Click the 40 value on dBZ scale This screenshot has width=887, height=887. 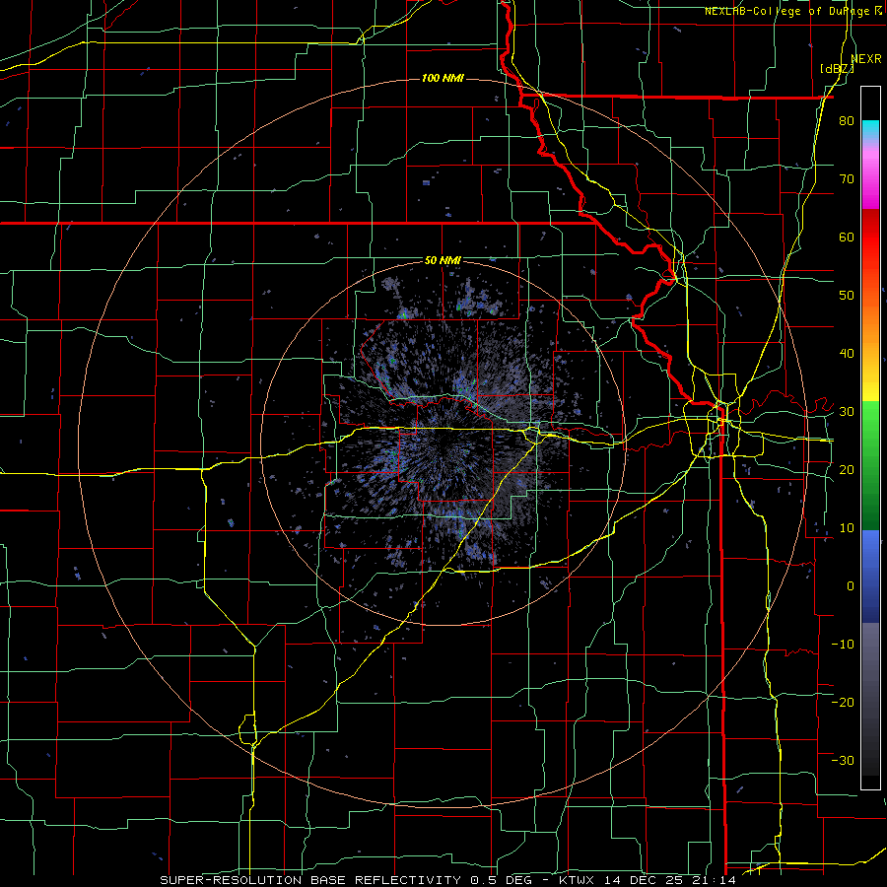click(x=847, y=354)
